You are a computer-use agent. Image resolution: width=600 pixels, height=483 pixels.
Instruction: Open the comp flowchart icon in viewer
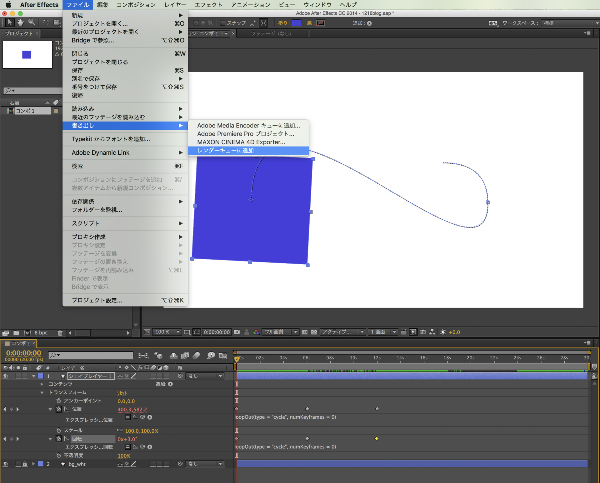(x=432, y=332)
